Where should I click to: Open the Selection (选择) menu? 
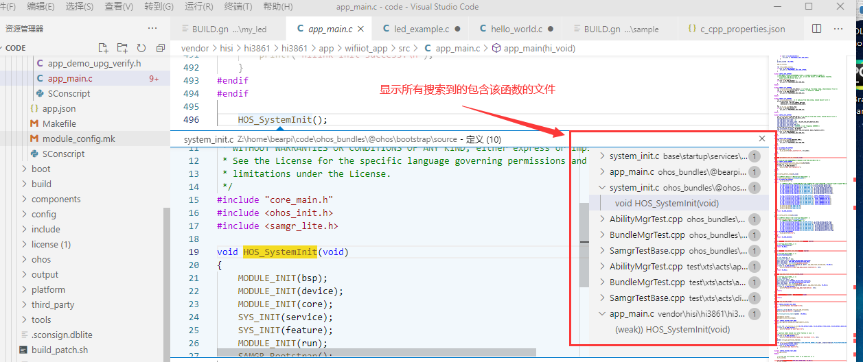pos(80,6)
